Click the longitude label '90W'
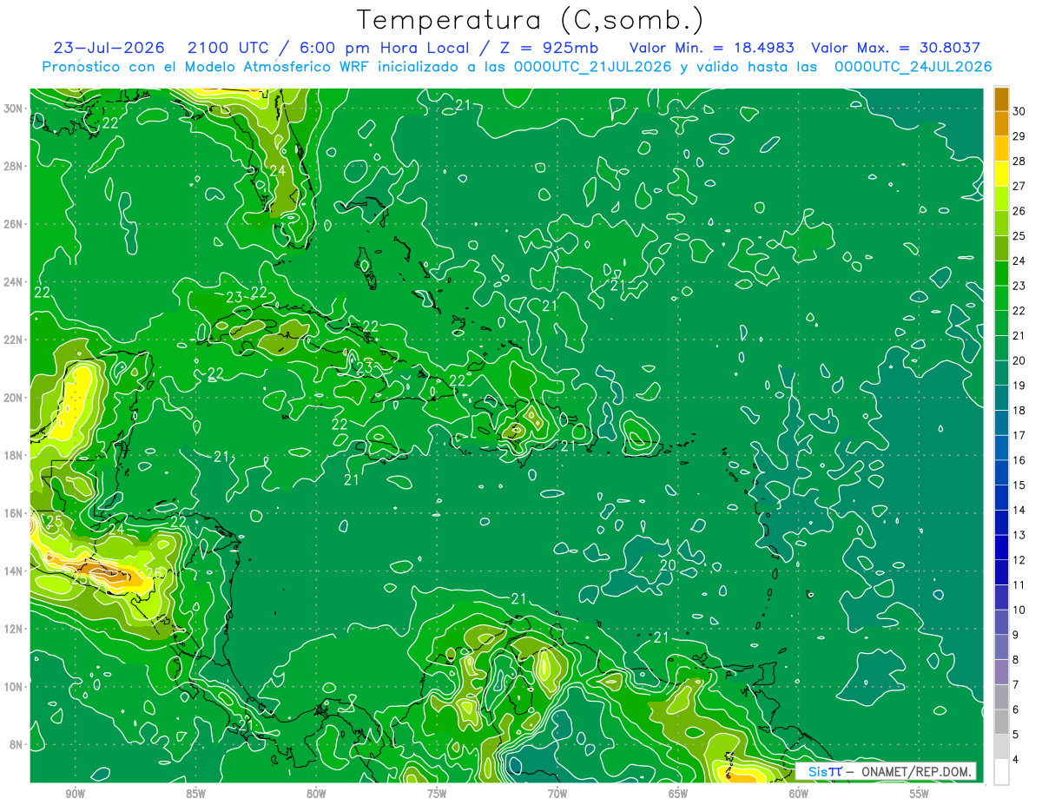 click(75, 794)
